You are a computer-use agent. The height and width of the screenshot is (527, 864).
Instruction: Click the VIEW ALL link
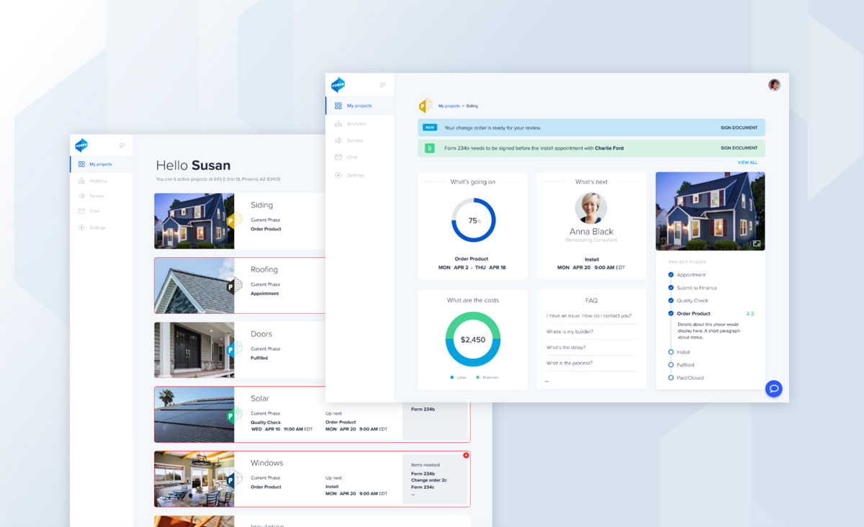(747, 163)
